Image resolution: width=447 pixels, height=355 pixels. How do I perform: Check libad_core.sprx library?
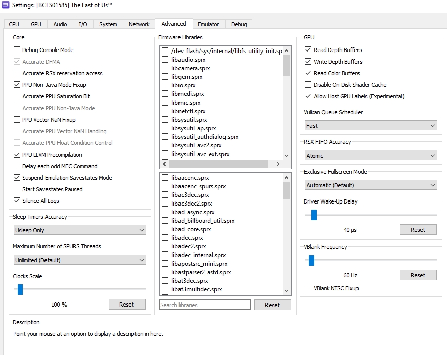[x=165, y=229]
